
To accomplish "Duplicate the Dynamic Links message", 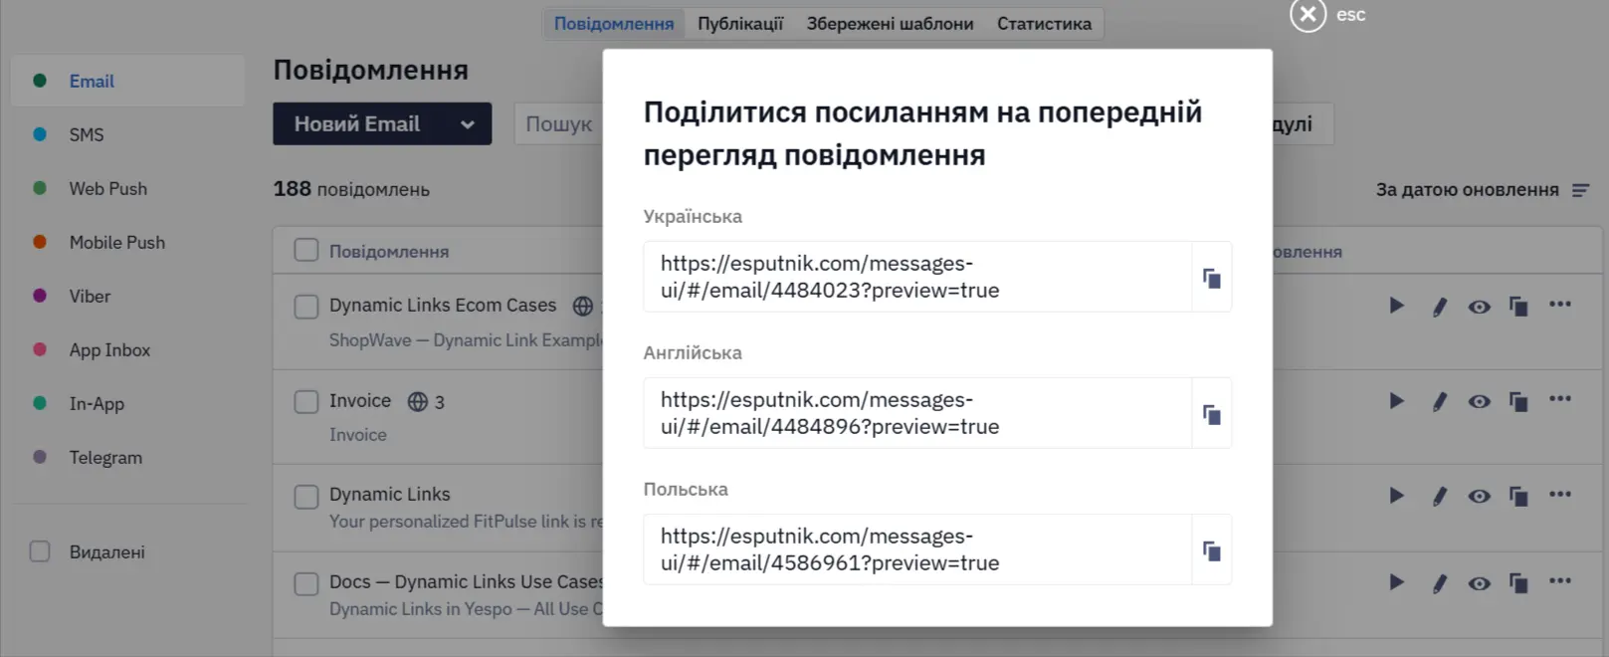I will 1518,496.
